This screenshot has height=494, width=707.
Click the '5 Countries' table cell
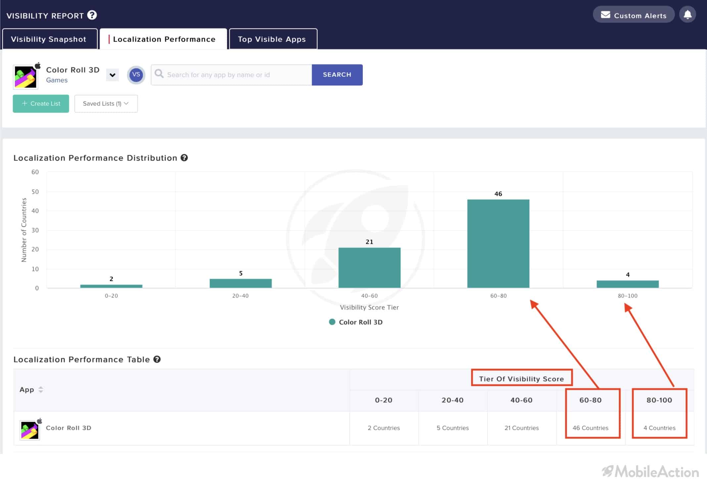[x=453, y=428]
